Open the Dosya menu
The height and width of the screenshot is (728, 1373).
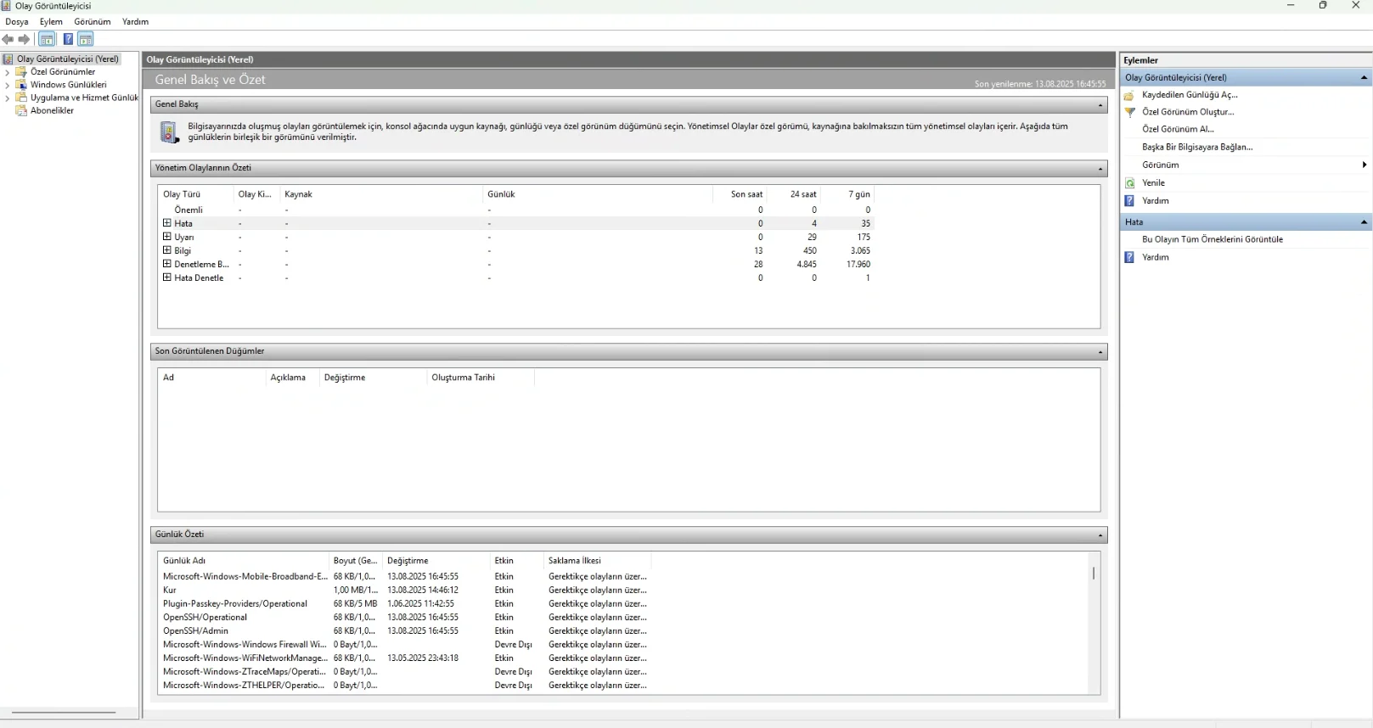(x=17, y=22)
